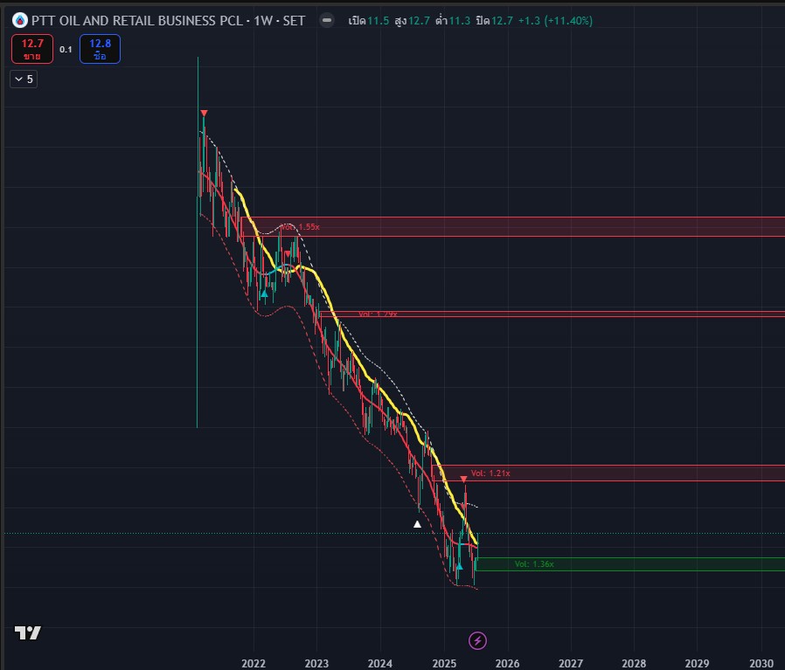Click the PTT Oil and Retail symbol logo
This screenshot has width=785, height=670.
click(x=20, y=20)
